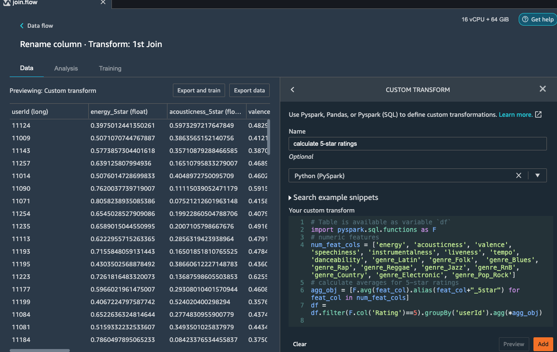Click energy value 0.5071070744767887
557x352 pixels.
tap(123, 138)
